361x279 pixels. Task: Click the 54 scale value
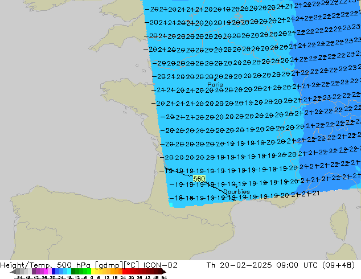point(164,277)
